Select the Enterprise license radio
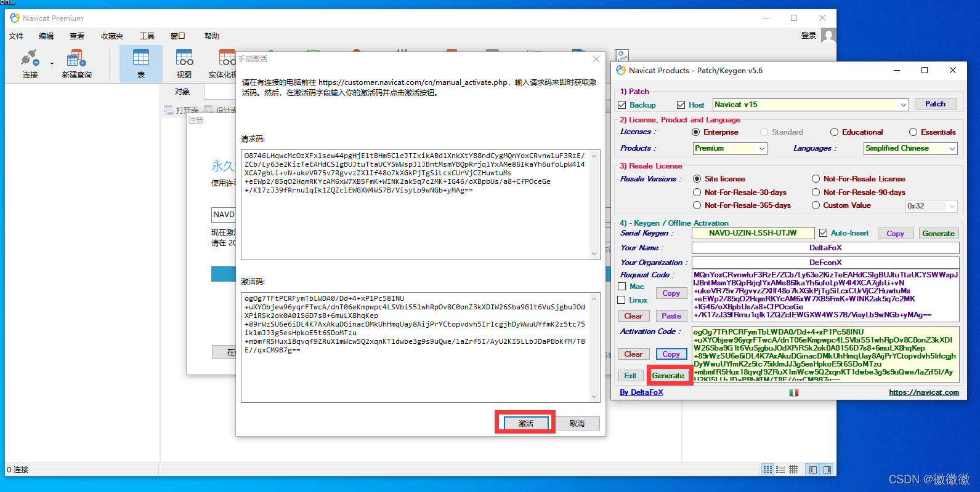The width and height of the screenshot is (980, 492). tap(696, 132)
